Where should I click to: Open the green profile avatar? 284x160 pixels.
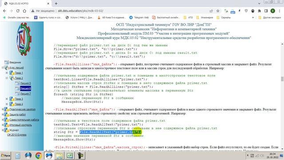tap(272, 11)
